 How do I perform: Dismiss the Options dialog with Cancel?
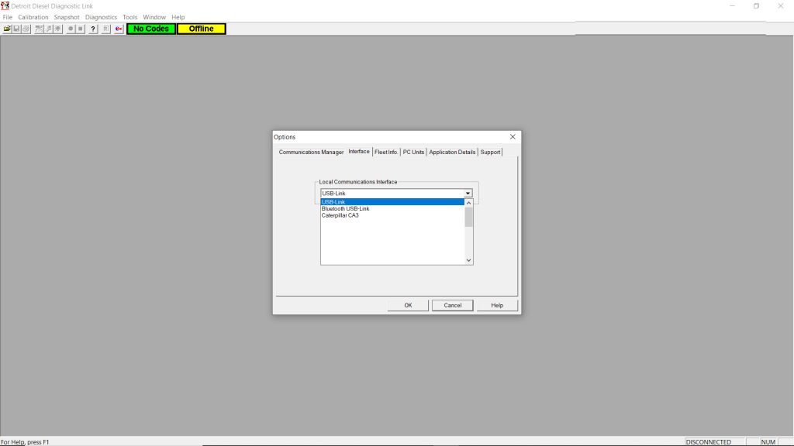click(452, 305)
